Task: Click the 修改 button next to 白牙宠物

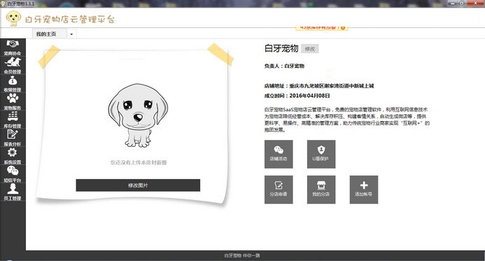Action: coord(309,49)
